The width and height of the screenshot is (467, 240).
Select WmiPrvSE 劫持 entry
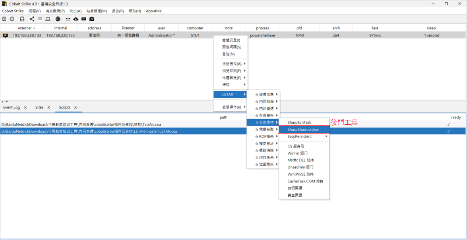coord(304,174)
